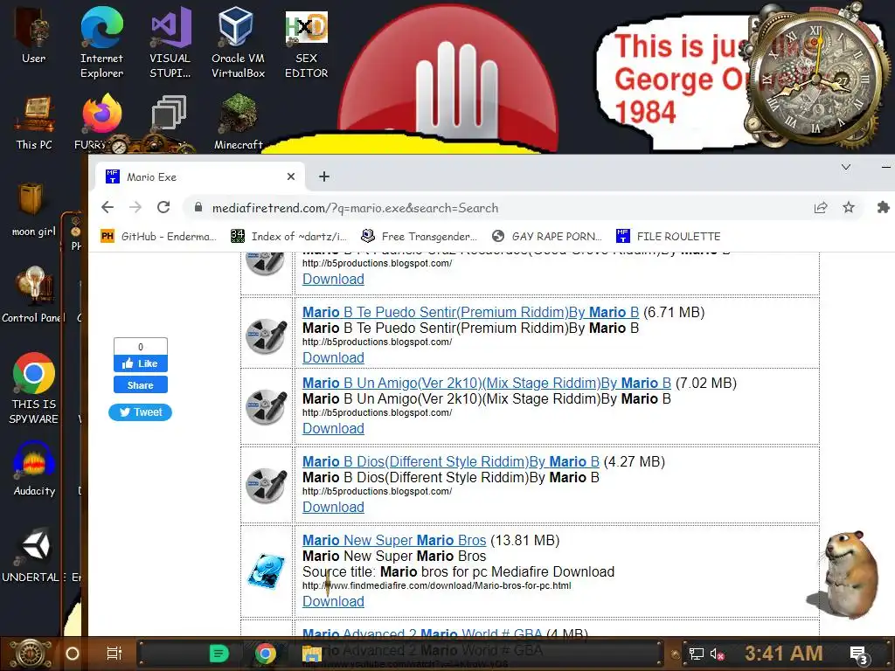The image size is (895, 671).
Task: Download New Super Mario Bros file
Action: (333, 601)
